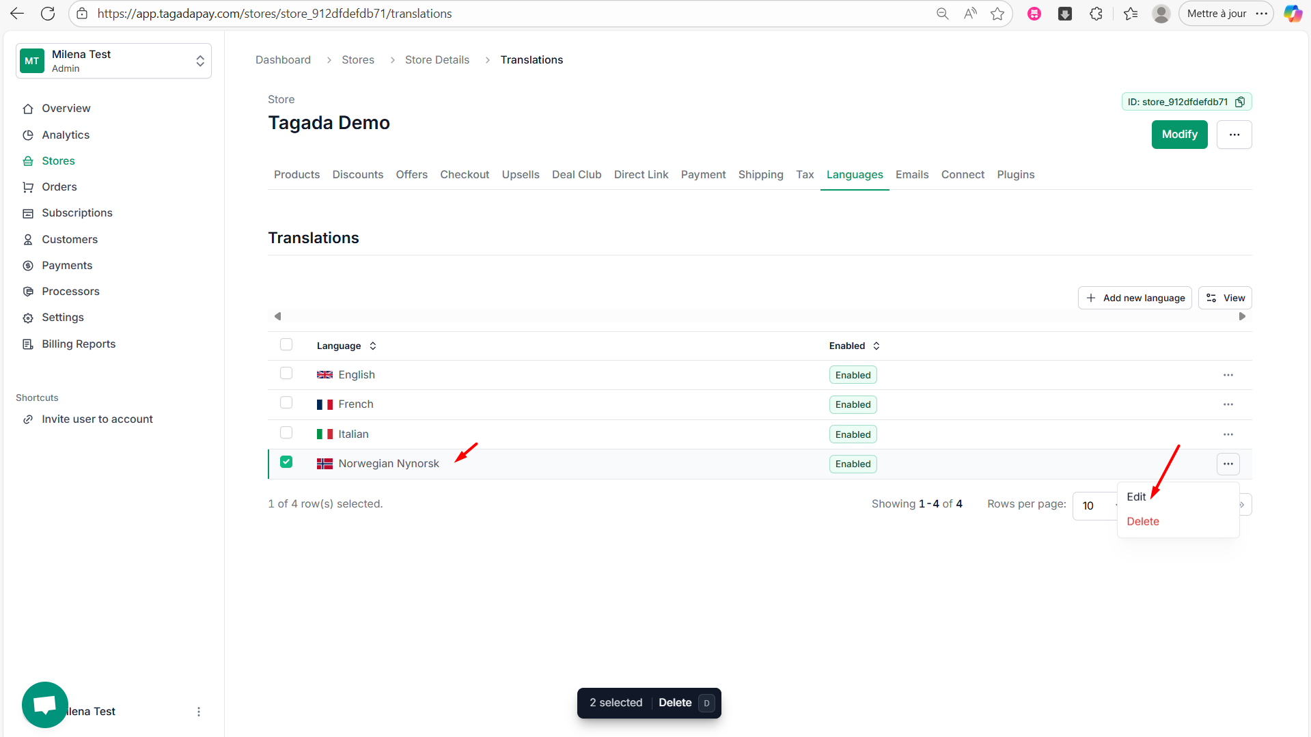Click the Norwegian Nynorsk language name
The image size is (1311, 737).
click(x=389, y=464)
